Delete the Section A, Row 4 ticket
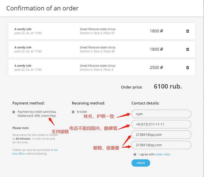 [x=187, y=68]
